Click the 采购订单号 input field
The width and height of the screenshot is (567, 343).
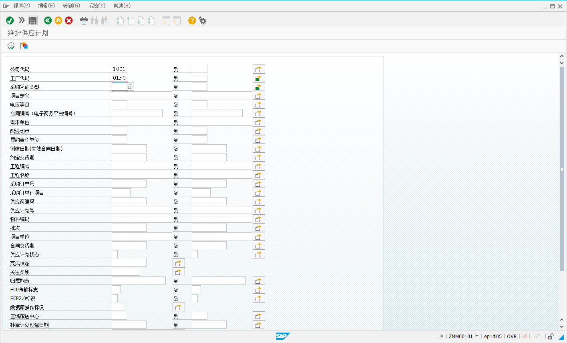(129, 184)
